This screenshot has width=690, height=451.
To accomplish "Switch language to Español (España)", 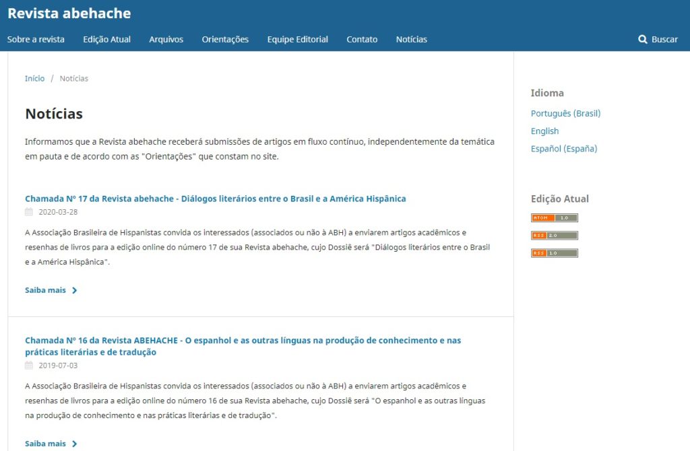I will [563, 149].
